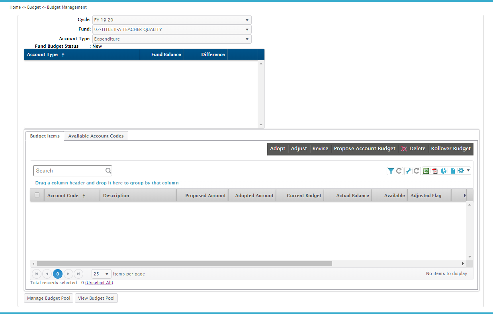Image resolution: width=493 pixels, height=314 pixels.
Task: Click View Budget Pool button
Action: coord(96,298)
